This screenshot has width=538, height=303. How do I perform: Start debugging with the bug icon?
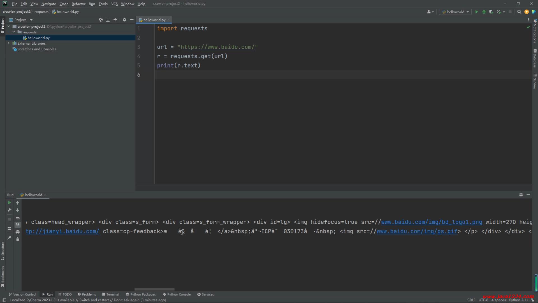tap(484, 12)
